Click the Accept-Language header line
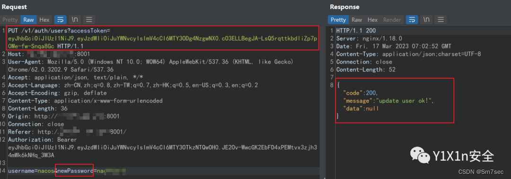 click(x=133, y=85)
